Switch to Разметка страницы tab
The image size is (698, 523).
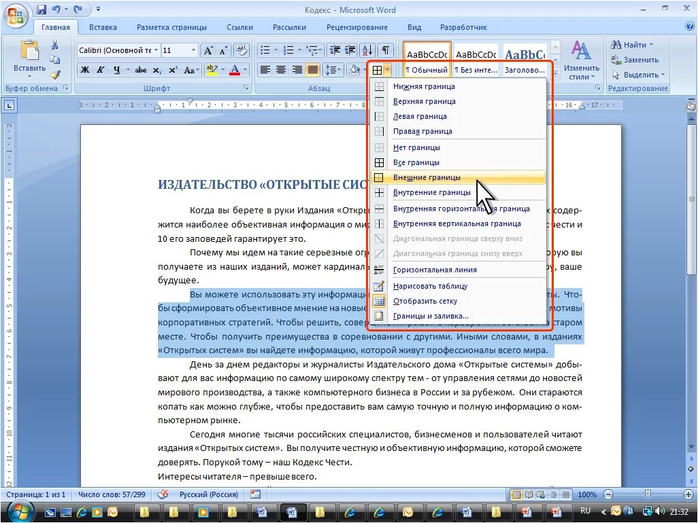(171, 27)
